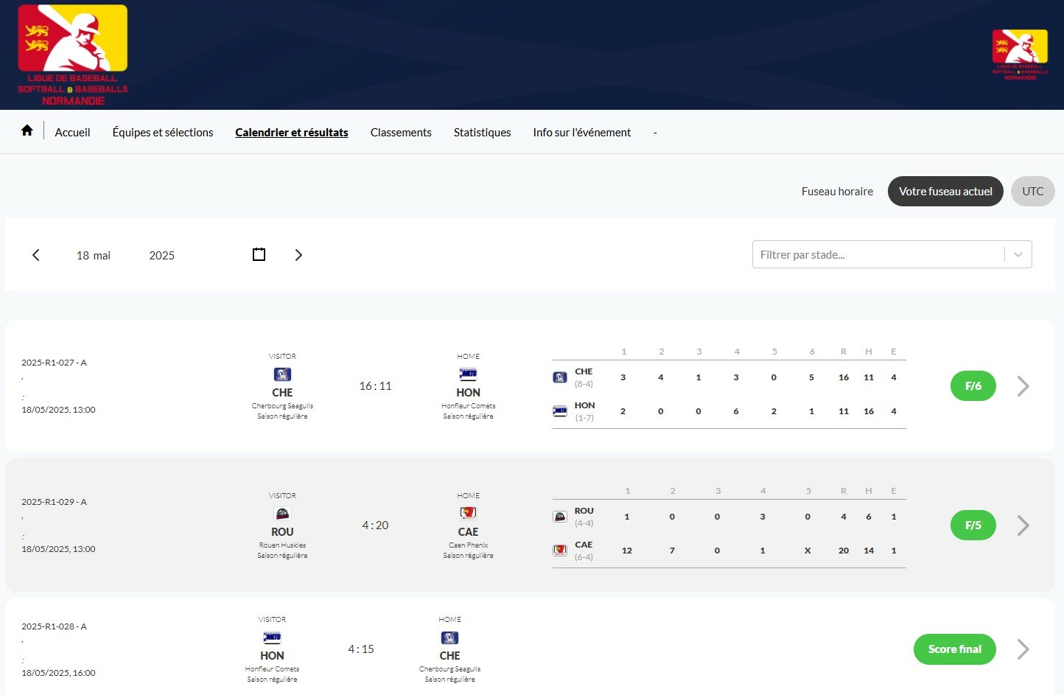Screen dimensions: 1064x695
Task: Click the small league logo at top-right
Action: tap(1020, 55)
